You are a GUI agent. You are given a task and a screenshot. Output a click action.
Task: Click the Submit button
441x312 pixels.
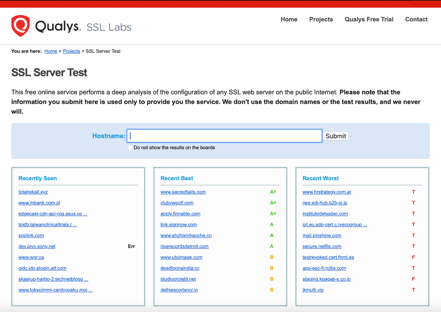[336, 136]
